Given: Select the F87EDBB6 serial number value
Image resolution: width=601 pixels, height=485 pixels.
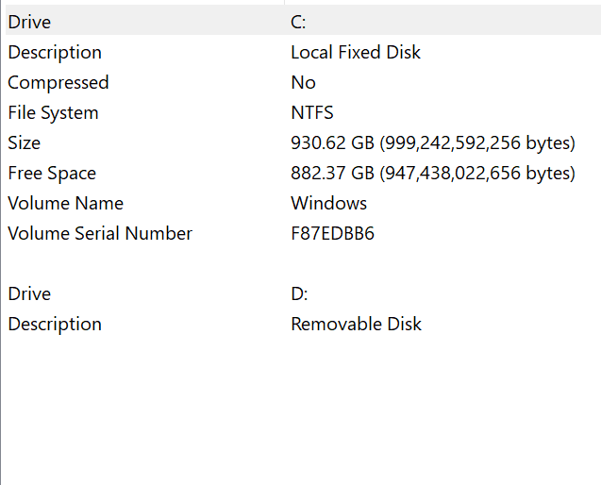Looking at the screenshot, I should pyautogui.click(x=332, y=233).
